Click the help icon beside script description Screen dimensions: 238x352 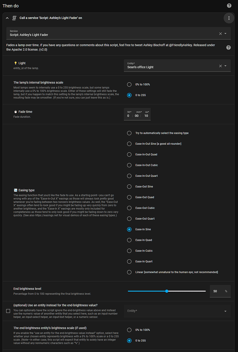[228, 48]
